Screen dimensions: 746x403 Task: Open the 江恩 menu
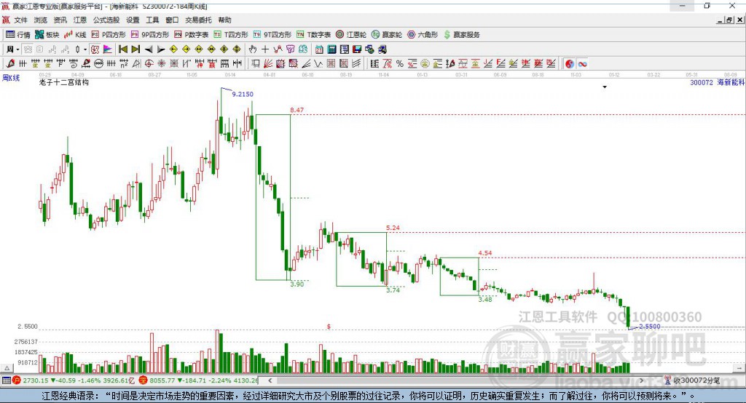tap(80, 20)
